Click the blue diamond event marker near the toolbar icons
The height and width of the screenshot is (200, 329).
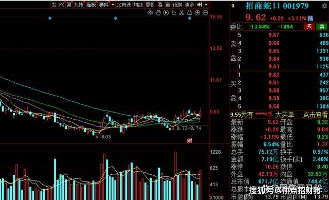click(x=190, y=19)
